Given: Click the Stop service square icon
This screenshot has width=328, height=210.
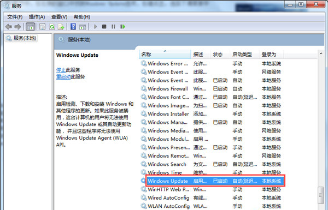Looking at the screenshot, I should (104, 27).
